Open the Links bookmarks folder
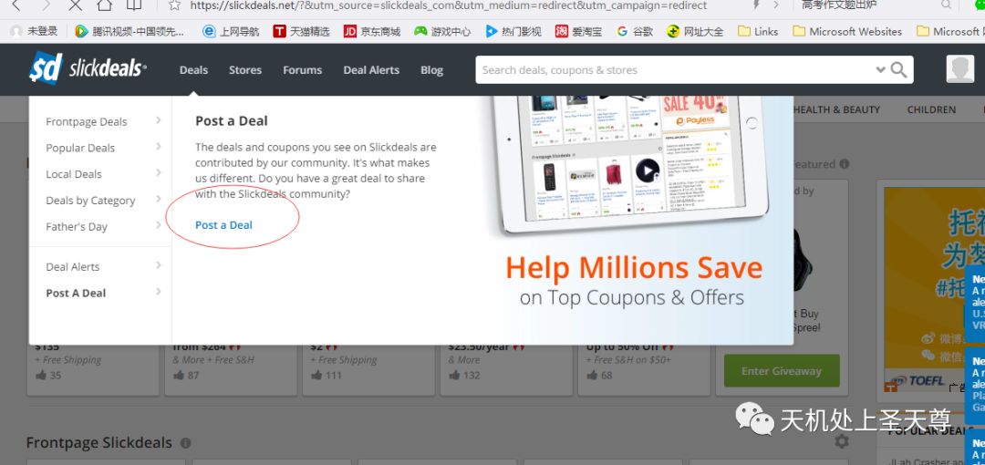 pos(758,31)
